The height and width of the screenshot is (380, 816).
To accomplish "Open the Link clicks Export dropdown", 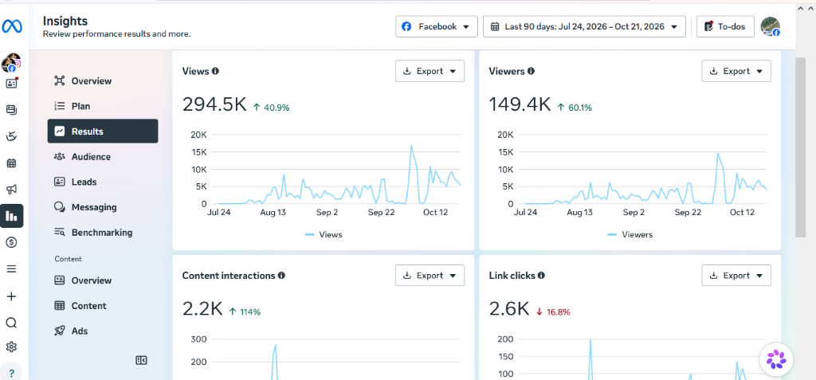I will point(736,276).
